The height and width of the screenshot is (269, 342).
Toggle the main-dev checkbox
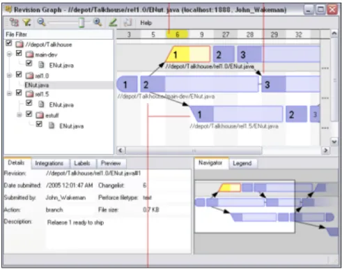pyautogui.click(x=19, y=53)
